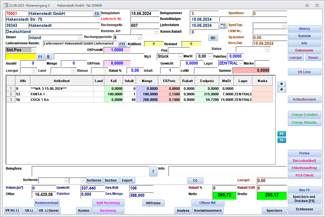Expand the Buchungsperiode dropdown
325x217 pixels.
click(139, 37)
